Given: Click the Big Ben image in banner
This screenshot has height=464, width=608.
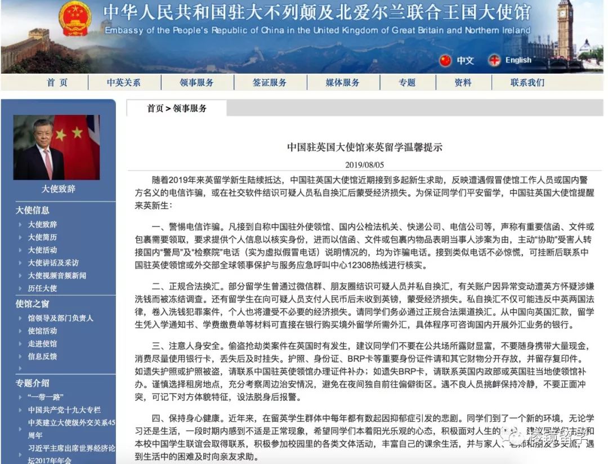Looking at the screenshot, I should pyautogui.click(x=565, y=28).
